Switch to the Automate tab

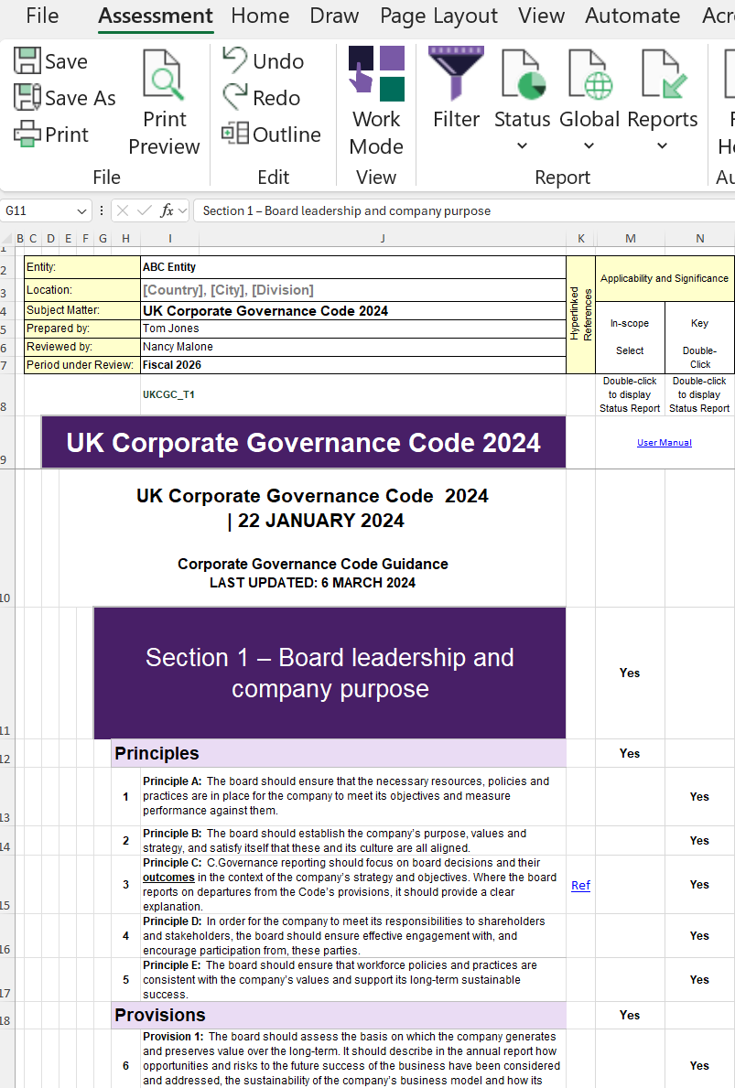pos(632,16)
